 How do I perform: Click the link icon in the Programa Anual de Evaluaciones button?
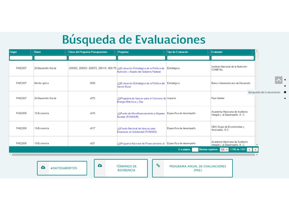point(158,165)
